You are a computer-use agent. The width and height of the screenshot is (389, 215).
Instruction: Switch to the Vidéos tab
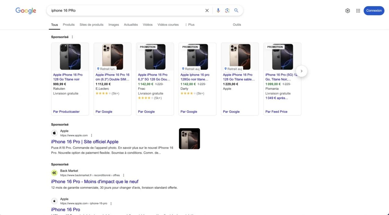[147, 25]
